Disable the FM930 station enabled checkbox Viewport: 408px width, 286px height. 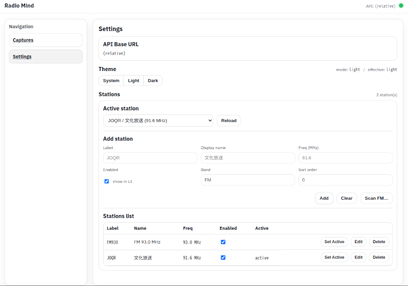[x=223, y=242]
